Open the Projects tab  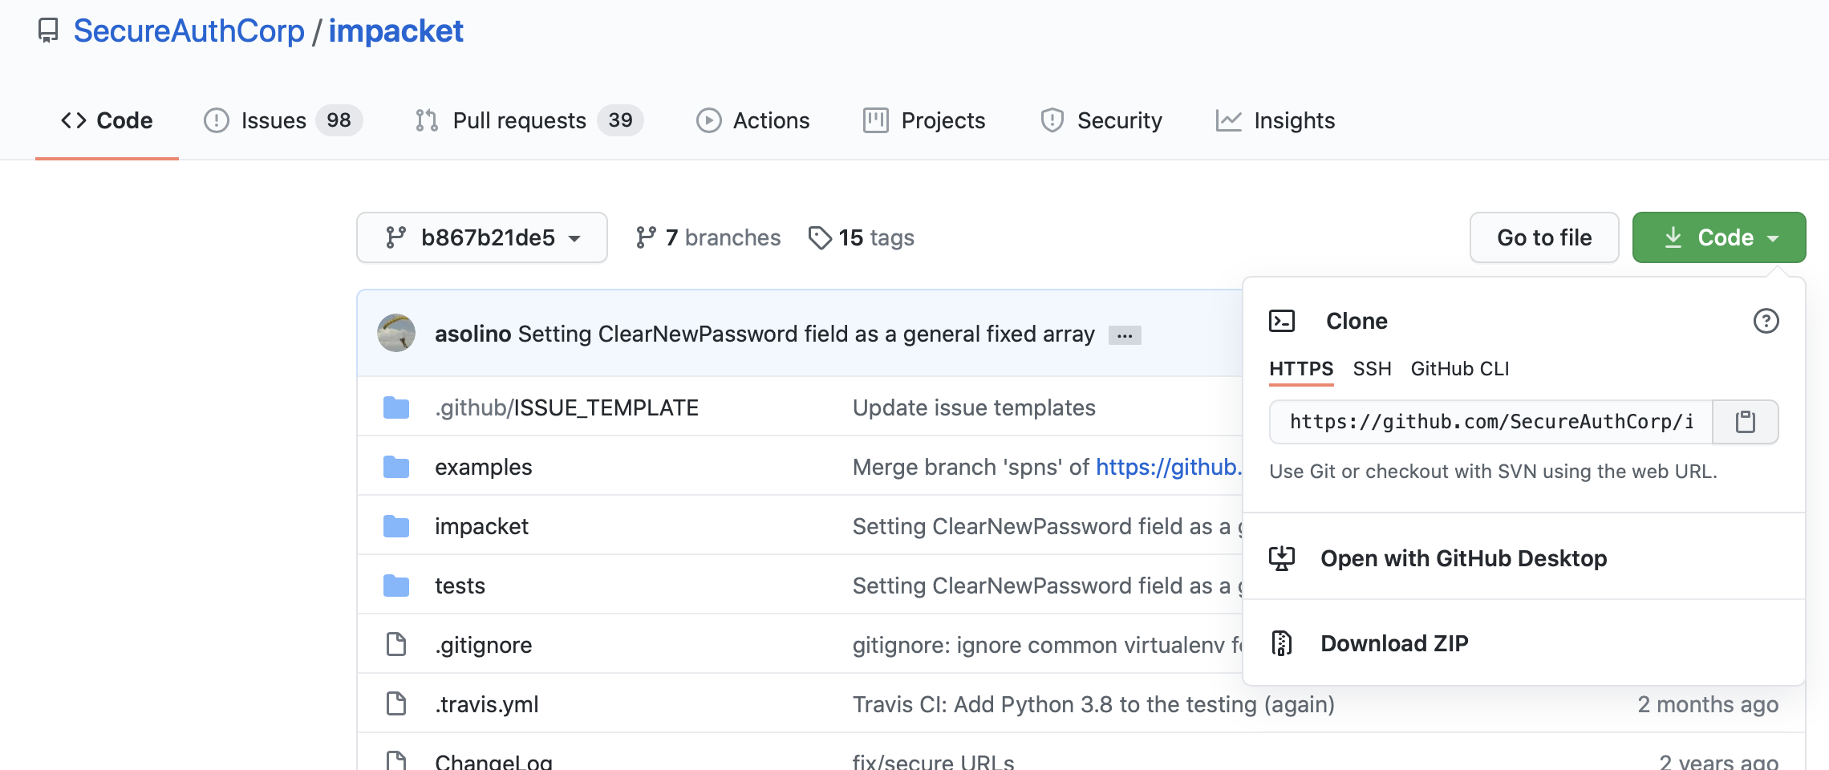point(924,120)
